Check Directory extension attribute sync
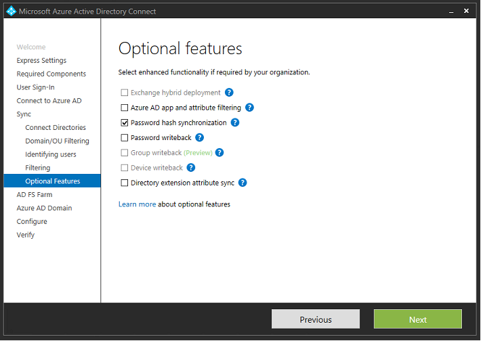The image size is (481, 341). [x=125, y=183]
